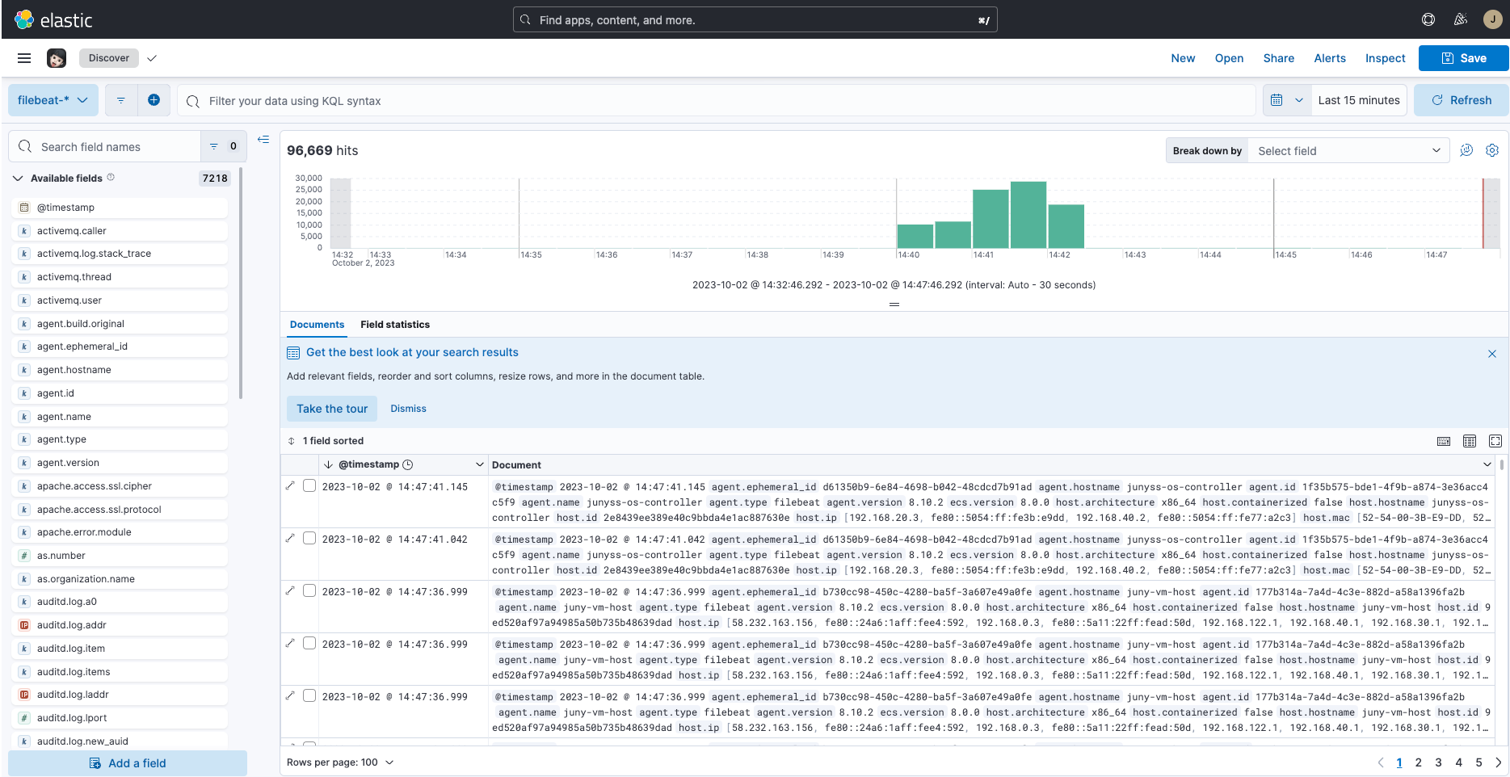The height and width of the screenshot is (777, 1510).
Task: Open the display options keyboard icon
Action: (1444, 441)
